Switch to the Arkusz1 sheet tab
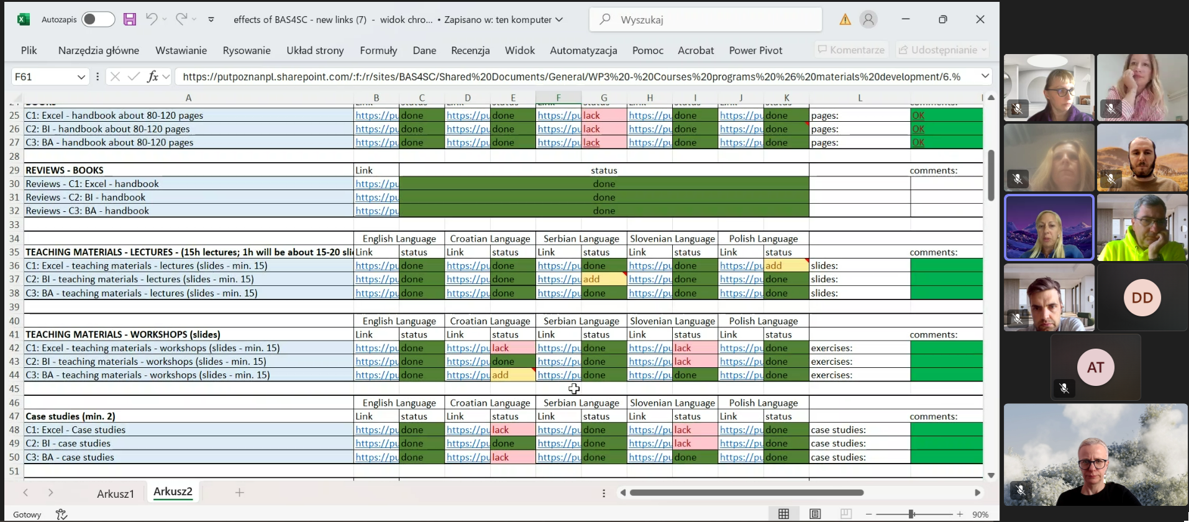This screenshot has height=522, width=1189. click(116, 493)
